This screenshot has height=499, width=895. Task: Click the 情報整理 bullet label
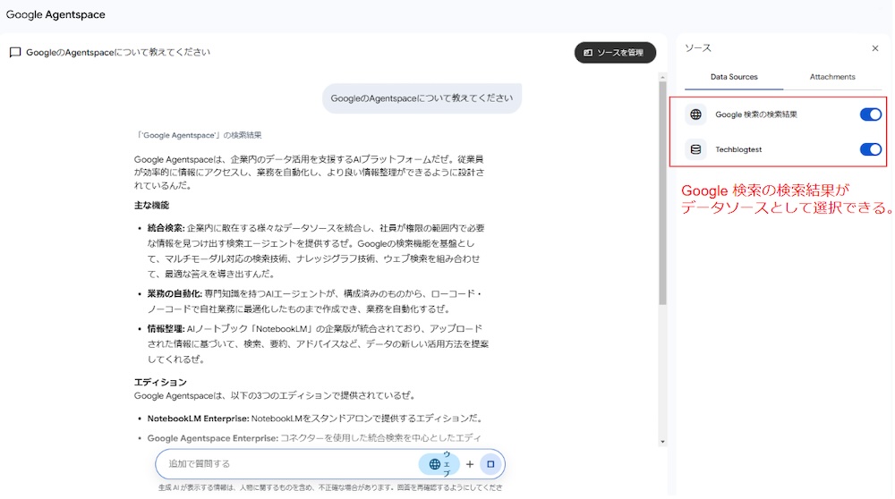coord(166,328)
